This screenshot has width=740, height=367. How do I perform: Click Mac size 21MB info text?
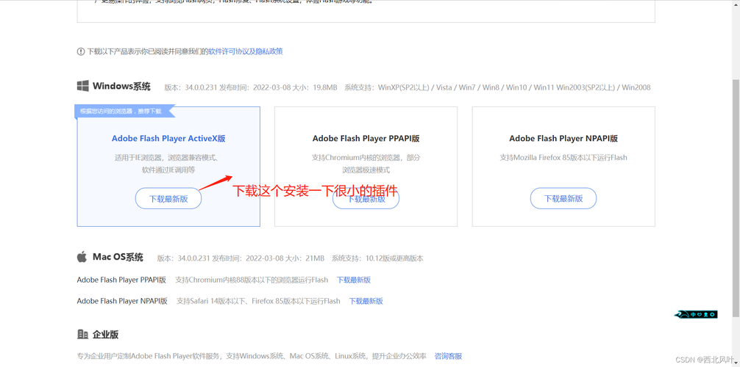click(304, 258)
